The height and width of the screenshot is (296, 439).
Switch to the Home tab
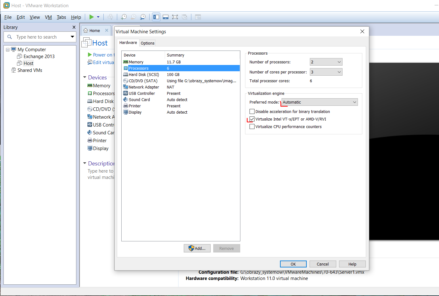pos(95,31)
